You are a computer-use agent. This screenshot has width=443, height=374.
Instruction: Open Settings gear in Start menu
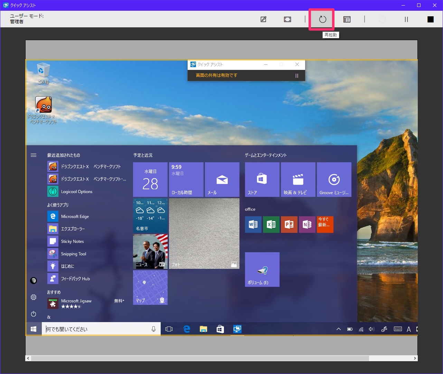click(x=34, y=297)
